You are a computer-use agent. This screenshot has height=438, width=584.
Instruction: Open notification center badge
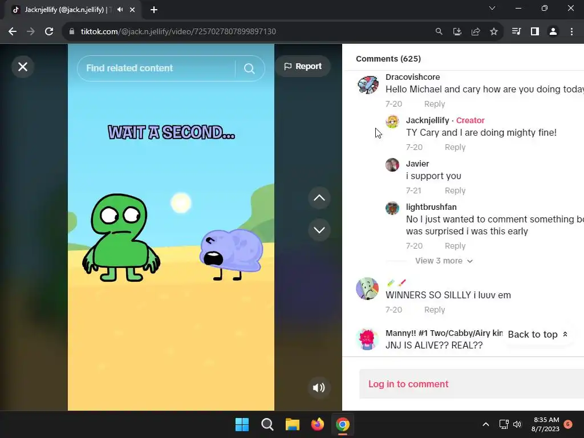click(568, 424)
